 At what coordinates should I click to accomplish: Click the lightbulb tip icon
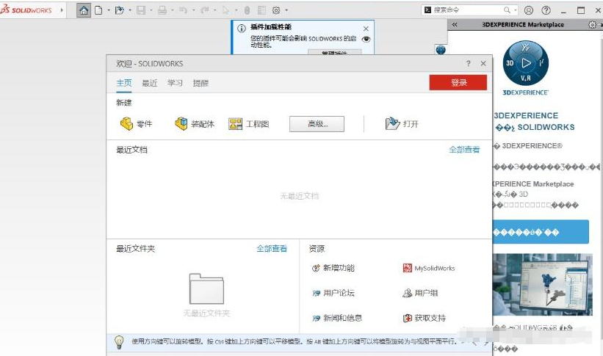pyautogui.click(x=119, y=341)
